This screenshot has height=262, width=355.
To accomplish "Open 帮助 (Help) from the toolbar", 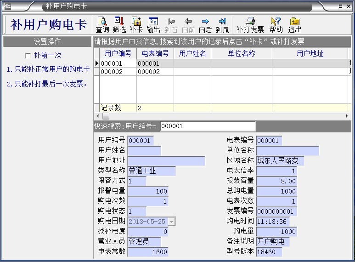I will pyautogui.click(x=276, y=25).
